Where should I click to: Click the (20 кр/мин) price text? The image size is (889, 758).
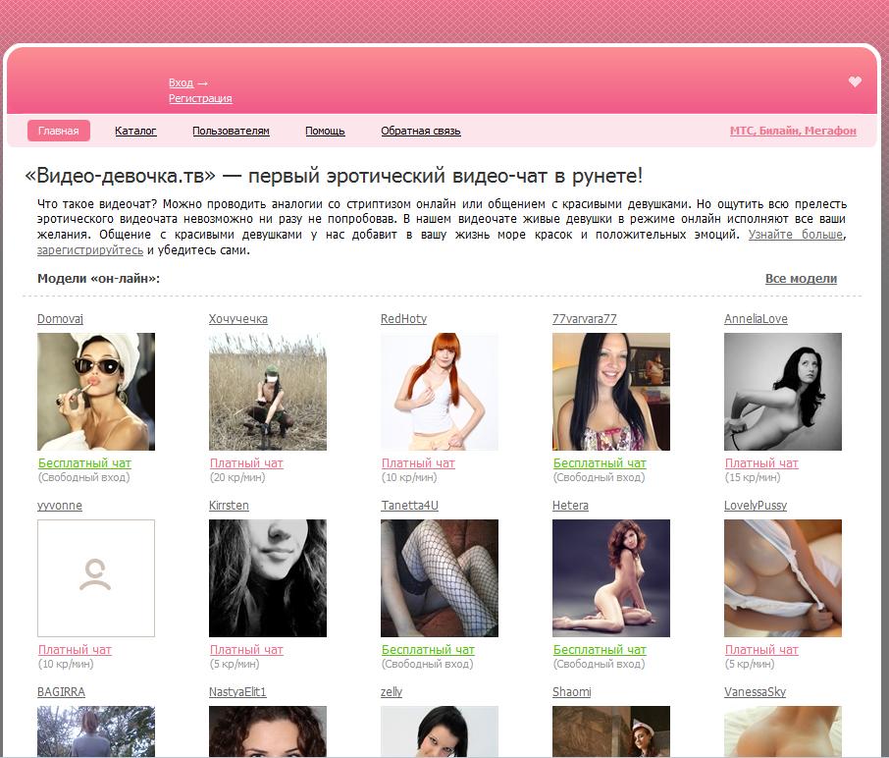[x=237, y=478]
